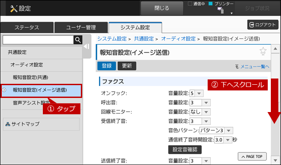Select the システム設定 tab
Image resolution: width=281 pixels, height=165 pixels.
(x=135, y=27)
